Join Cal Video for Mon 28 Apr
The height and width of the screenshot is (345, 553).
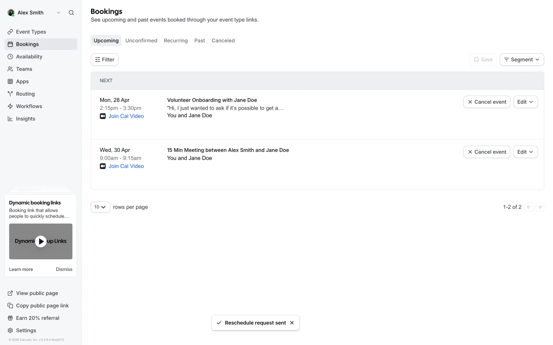126,116
